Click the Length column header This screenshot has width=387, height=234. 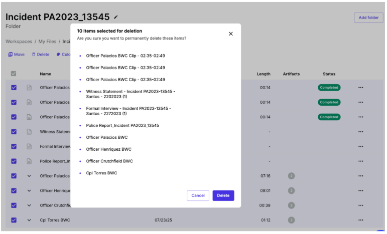pos(264,74)
